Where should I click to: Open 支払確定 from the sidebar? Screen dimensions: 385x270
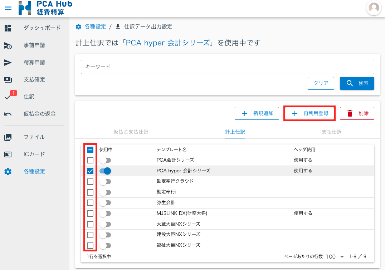pyautogui.click(x=8, y=80)
